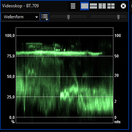Viewport: 132px width, 132px height.
Task: Select the single scope view layout
Action: 85,6
